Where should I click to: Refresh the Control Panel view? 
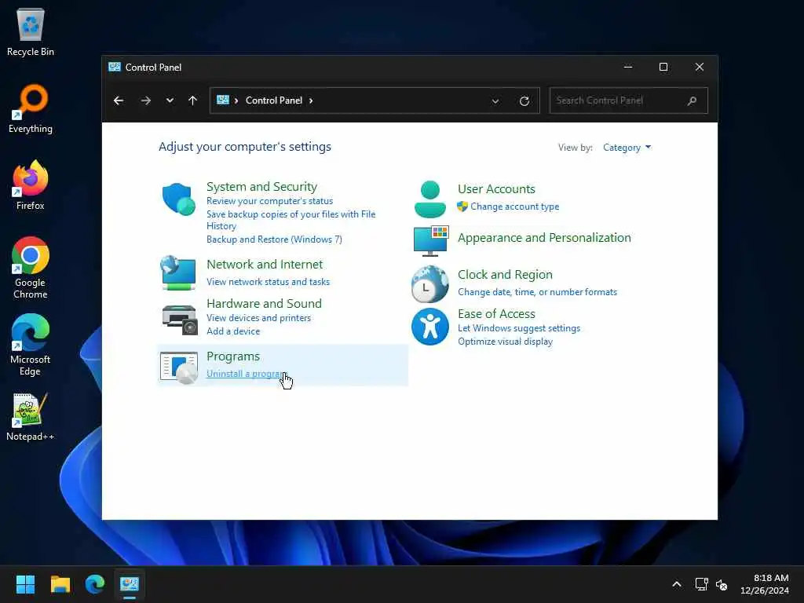click(524, 101)
